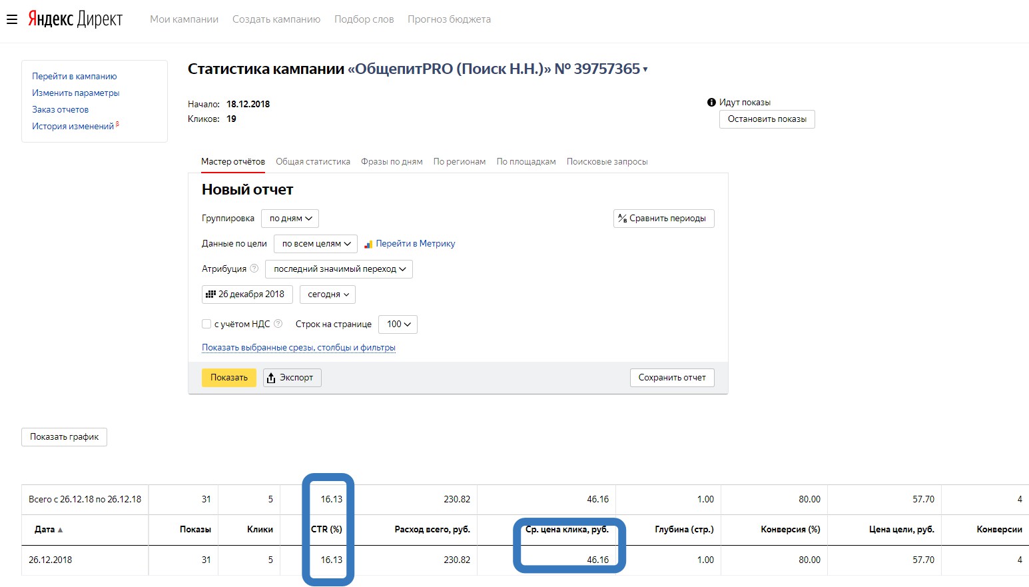
Task: Switch to По регионам tab
Action: pos(460,162)
